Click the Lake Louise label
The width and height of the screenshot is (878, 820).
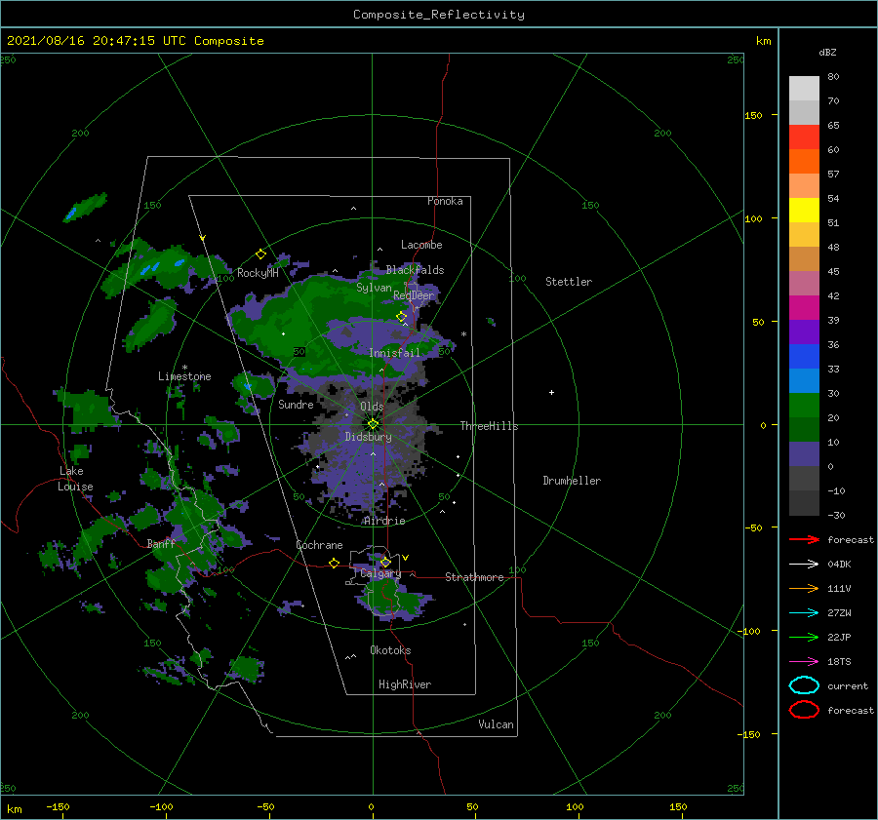tap(75, 479)
